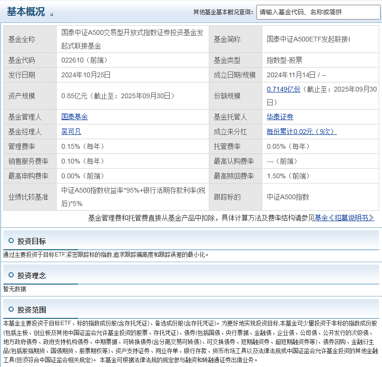
Task: Open the 国泰基金 fund manager company link
Action: [75, 117]
